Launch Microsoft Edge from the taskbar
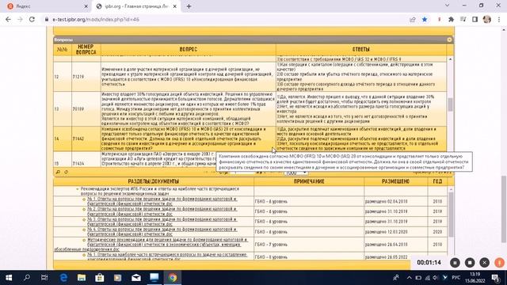 coord(63,278)
